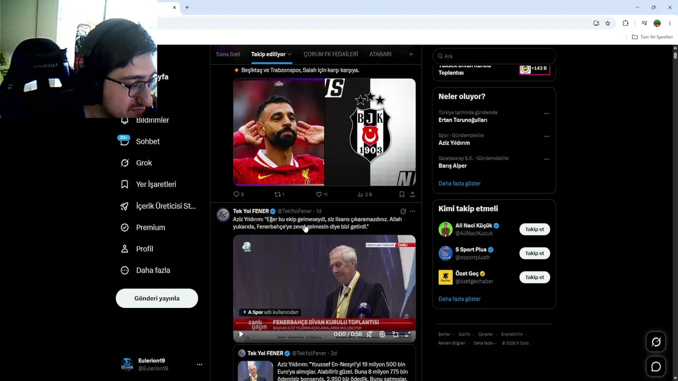
Task: Open the Grok icon in left sidebar
Action: point(124,163)
